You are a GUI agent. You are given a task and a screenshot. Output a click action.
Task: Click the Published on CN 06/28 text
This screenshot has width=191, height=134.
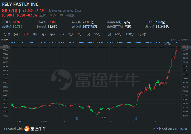[170, 129]
